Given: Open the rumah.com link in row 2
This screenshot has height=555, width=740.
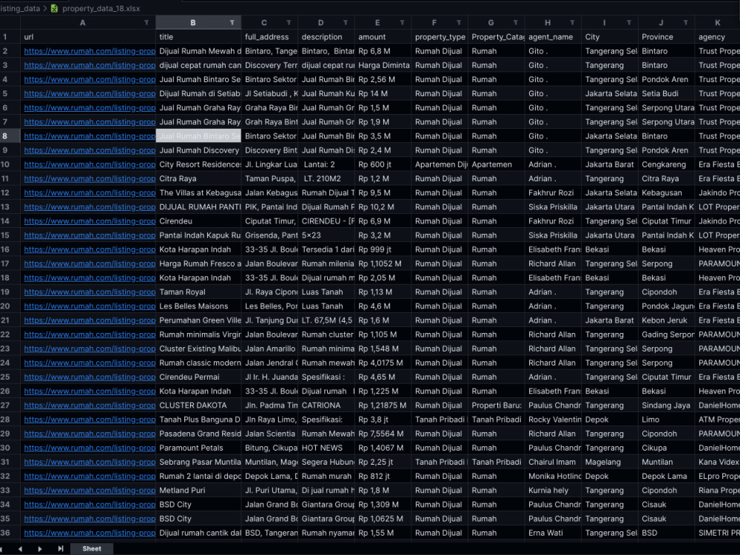Looking at the screenshot, I should pos(90,51).
